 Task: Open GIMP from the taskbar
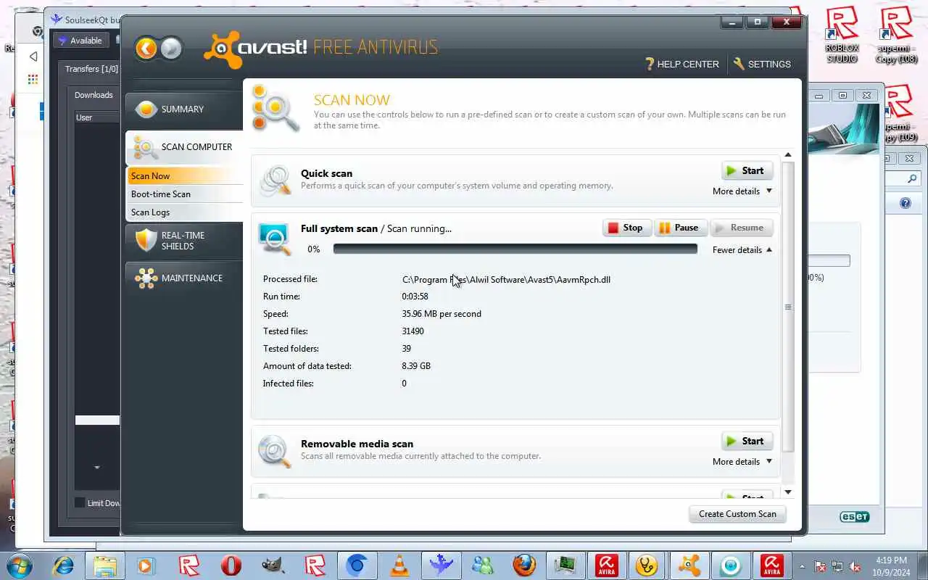273,565
